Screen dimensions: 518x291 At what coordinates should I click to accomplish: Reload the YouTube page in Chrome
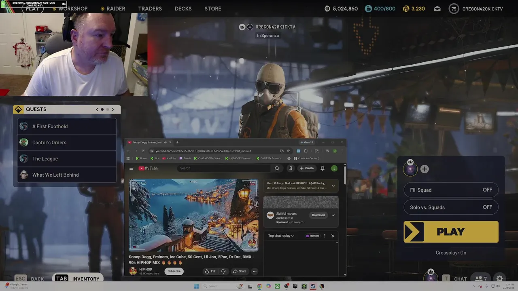(143, 151)
